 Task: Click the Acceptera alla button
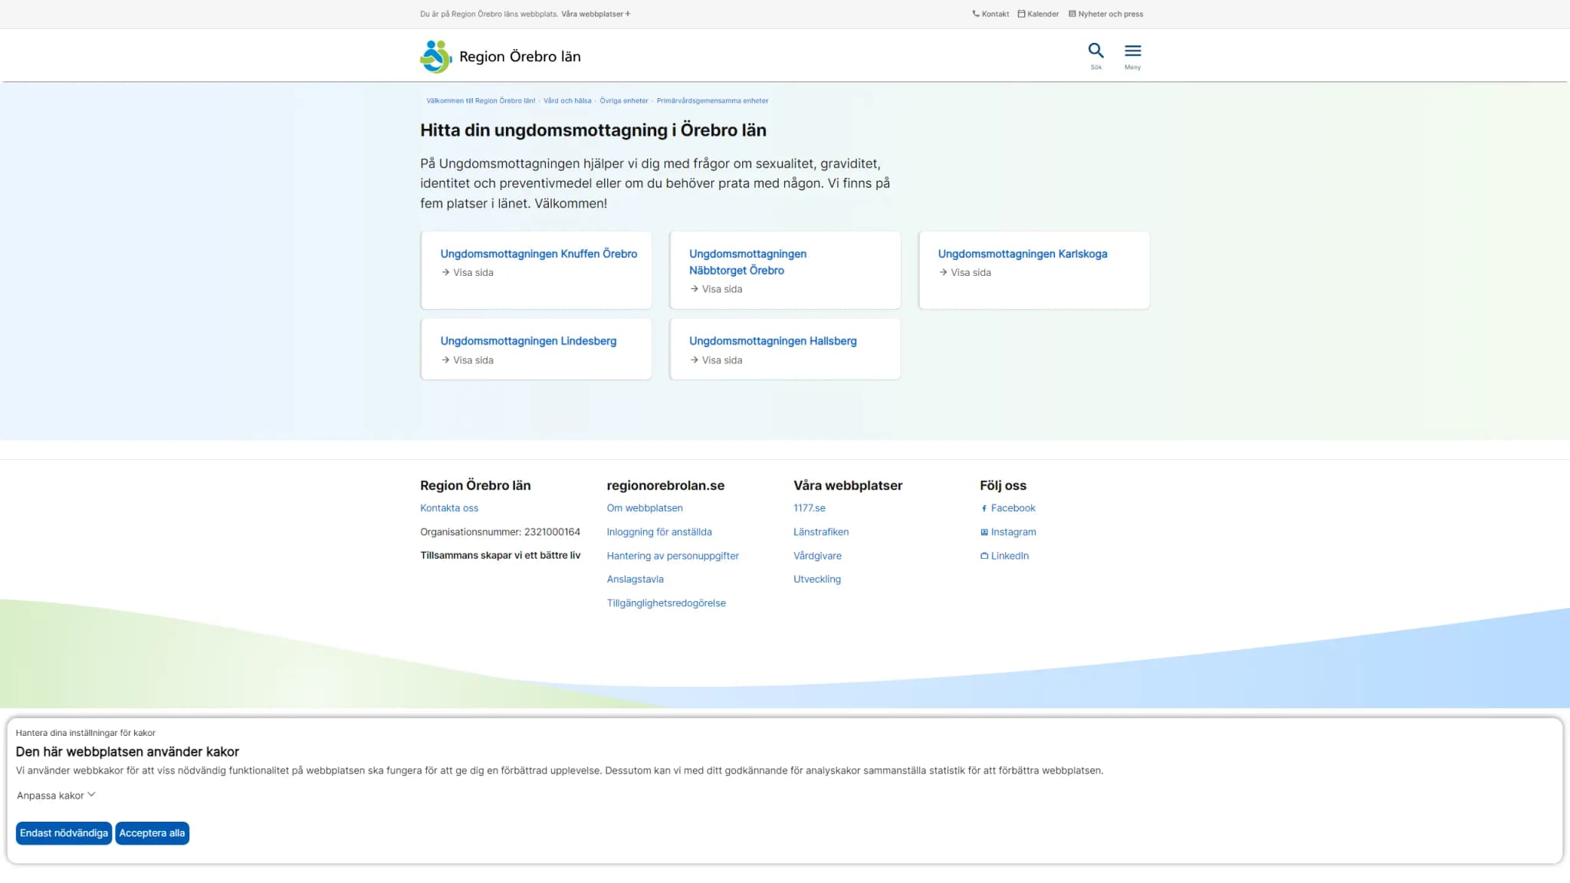click(x=152, y=833)
